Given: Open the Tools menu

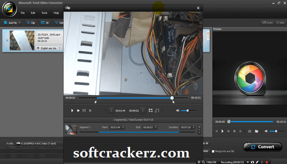Looking at the screenshot, I should [44, 13].
